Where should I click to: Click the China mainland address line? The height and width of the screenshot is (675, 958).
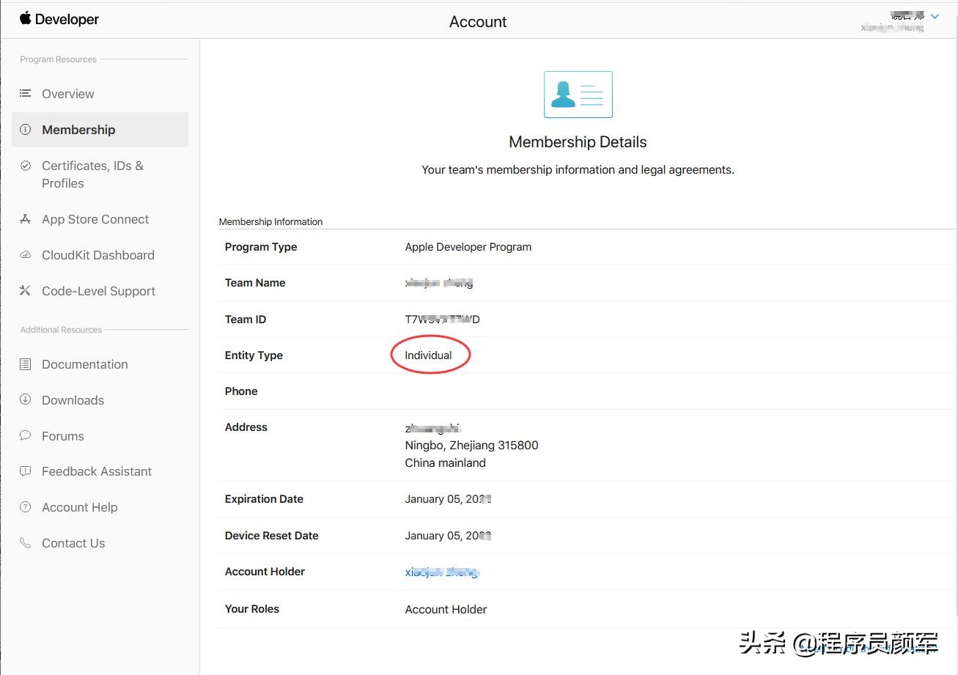click(446, 463)
